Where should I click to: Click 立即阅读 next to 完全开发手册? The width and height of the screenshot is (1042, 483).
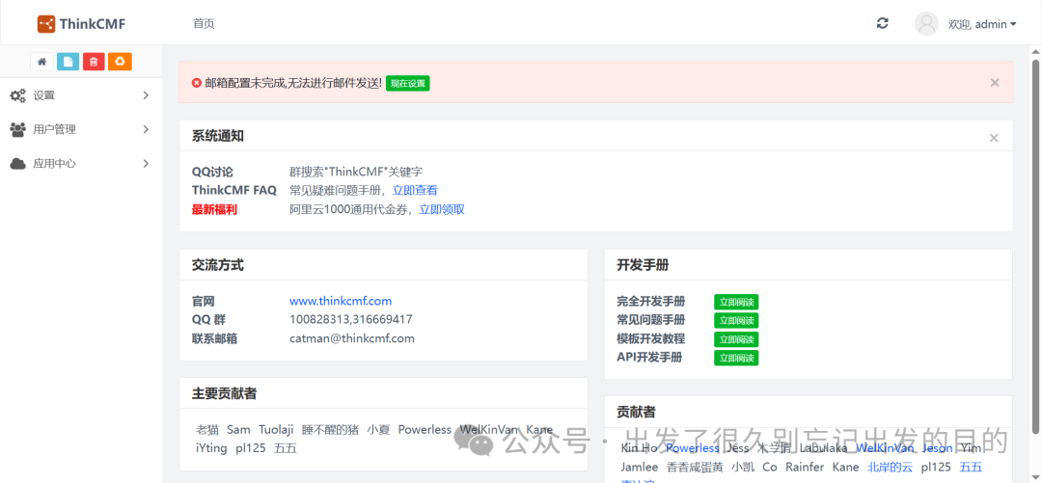coord(736,302)
